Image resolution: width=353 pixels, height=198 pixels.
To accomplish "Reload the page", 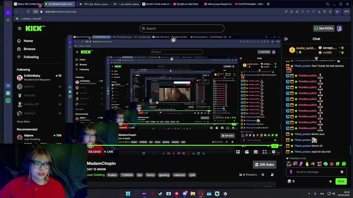I will tap(28, 12).
